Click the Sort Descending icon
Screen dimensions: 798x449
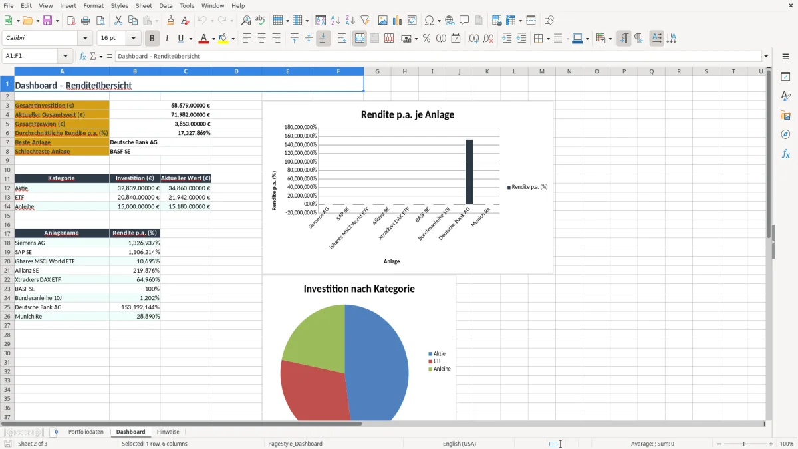pyautogui.click(x=350, y=21)
